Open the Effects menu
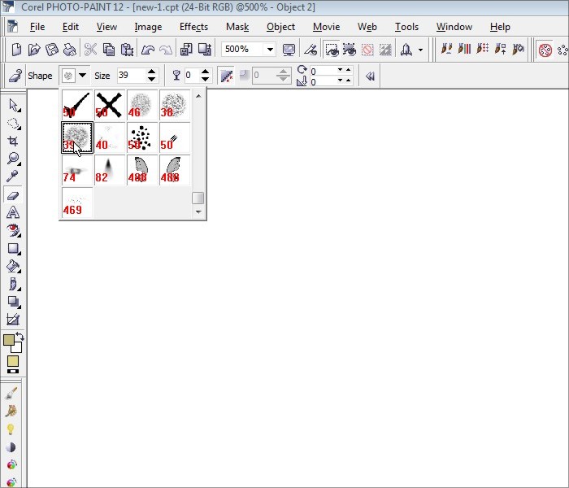Image resolution: width=569 pixels, height=488 pixels. pos(193,27)
